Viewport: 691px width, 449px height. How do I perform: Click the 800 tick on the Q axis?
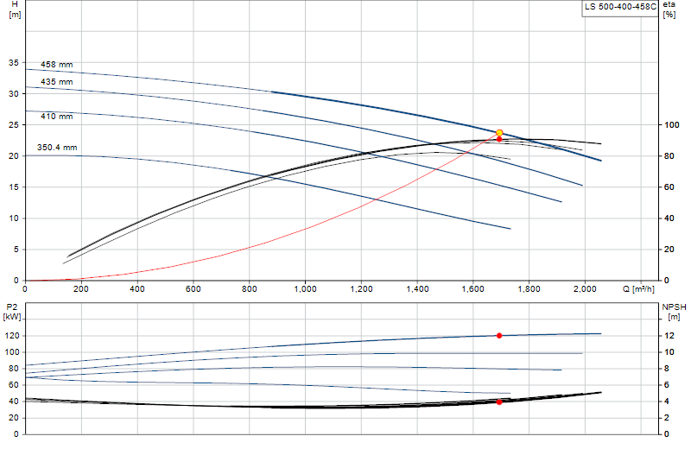[x=249, y=289]
